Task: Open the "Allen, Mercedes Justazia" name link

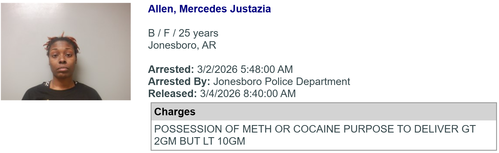Action: point(209,9)
